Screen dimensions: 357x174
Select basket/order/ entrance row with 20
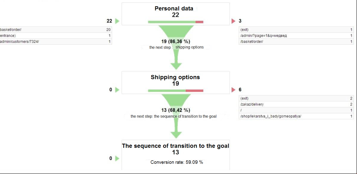point(56,30)
